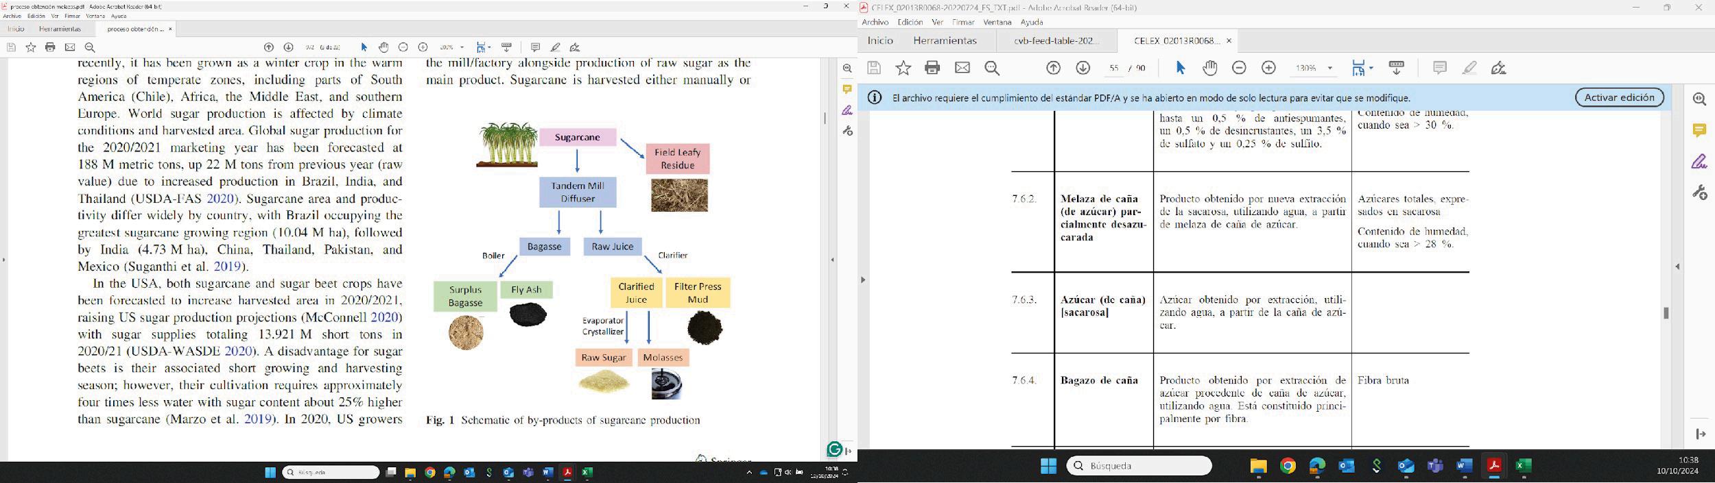Go to Inicio in the CELEX window
1715x483 pixels.
coord(880,40)
